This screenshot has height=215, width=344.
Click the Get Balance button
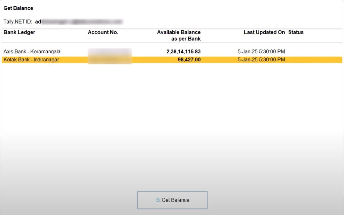coord(172,200)
